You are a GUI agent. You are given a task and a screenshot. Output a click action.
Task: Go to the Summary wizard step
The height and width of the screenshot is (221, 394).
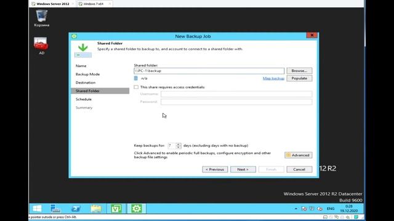pos(84,107)
